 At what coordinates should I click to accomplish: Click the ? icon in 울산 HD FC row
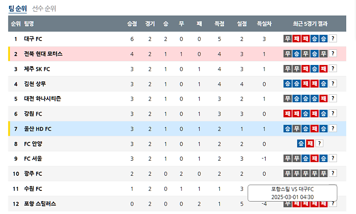(x=332, y=129)
